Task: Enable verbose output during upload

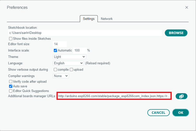Action: (71, 70)
